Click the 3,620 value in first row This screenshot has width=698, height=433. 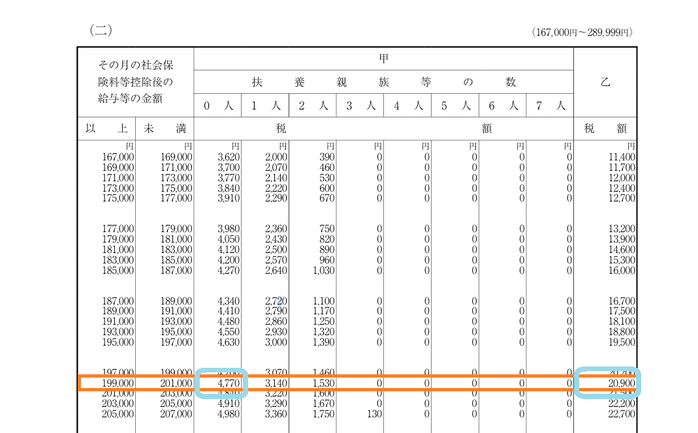(227, 157)
